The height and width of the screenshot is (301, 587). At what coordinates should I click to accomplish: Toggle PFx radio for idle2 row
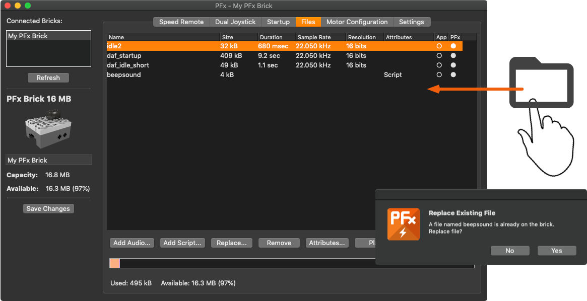[453, 46]
